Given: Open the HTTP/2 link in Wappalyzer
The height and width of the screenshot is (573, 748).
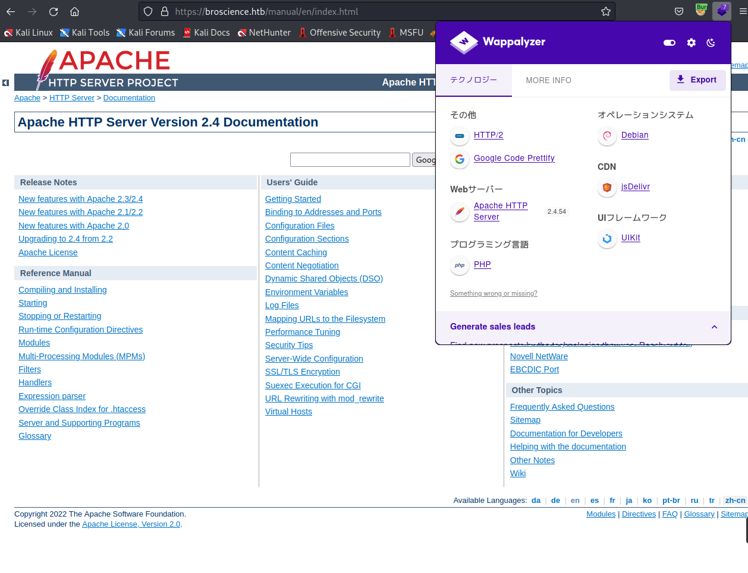Looking at the screenshot, I should pyautogui.click(x=488, y=135).
